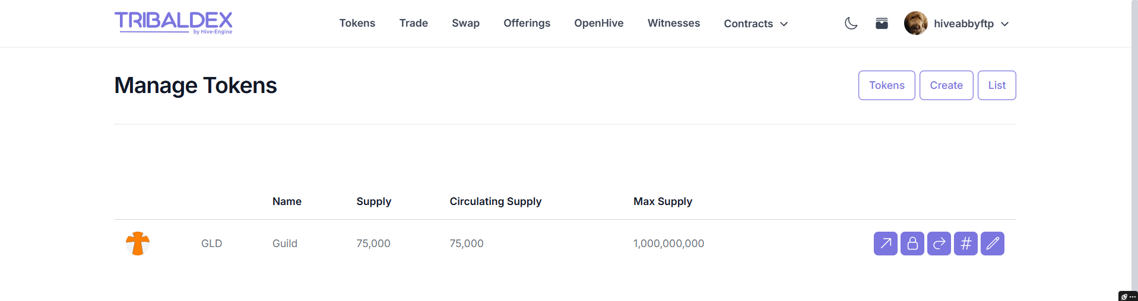
Task: Go to the Trade page
Action: click(x=414, y=23)
